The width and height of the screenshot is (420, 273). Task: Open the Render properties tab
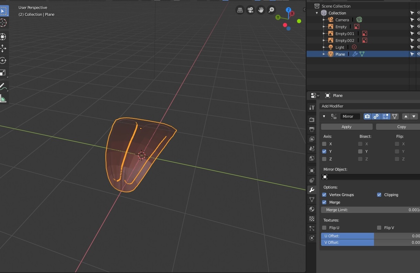pos(312,120)
